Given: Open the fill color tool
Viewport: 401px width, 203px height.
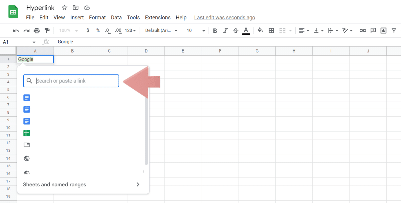Looking at the screenshot, I should click(x=260, y=30).
